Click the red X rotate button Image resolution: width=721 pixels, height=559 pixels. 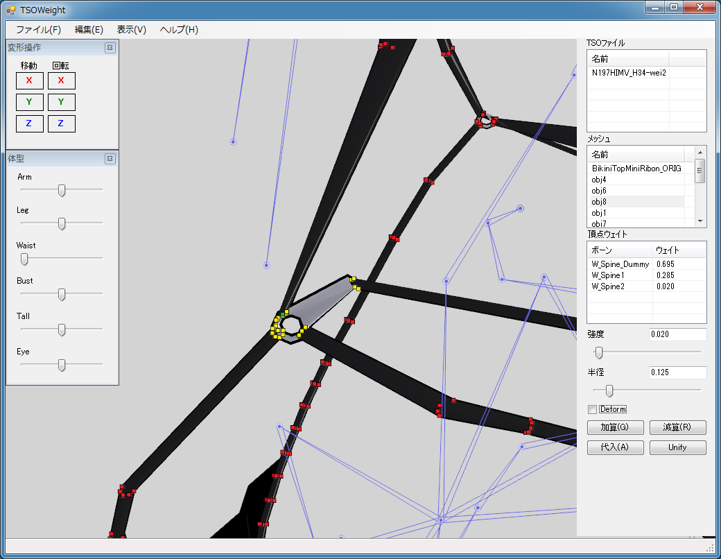61,80
